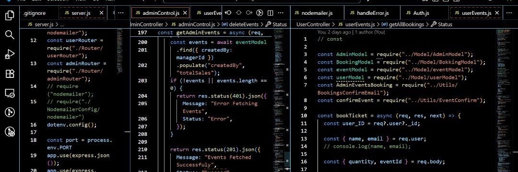Image resolution: width=518 pixels, height=172 pixels.
Task: Click 'return res.status(201).json({' on line 210
Action: click(215, 150)
